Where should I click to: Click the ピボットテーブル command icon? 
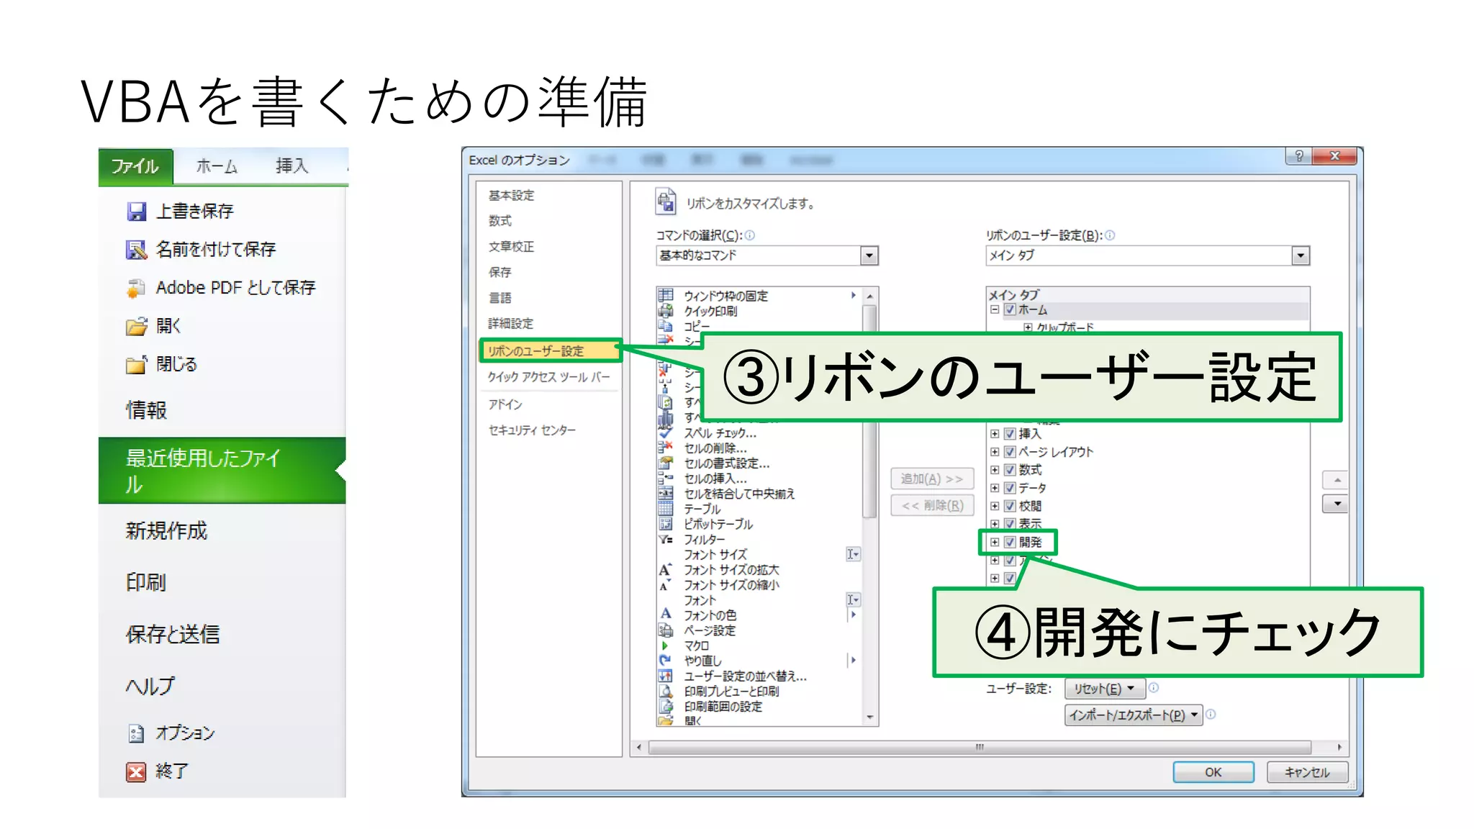pyautogui.click(x=666, y=523)
